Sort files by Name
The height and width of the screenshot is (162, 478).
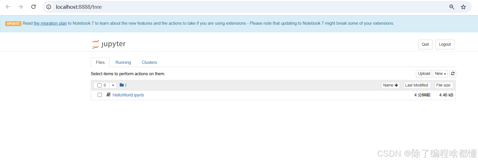[390, 85]
